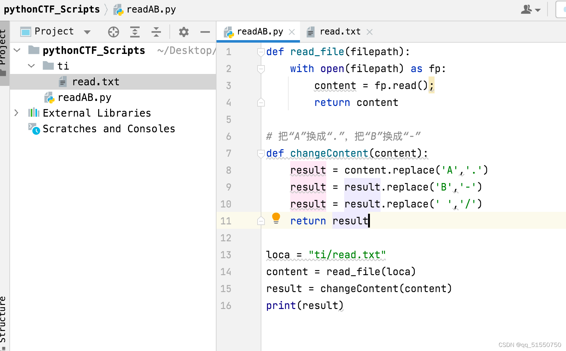Image resolution: width=566 pixels, height=351 pixels.
Task: Click fold end marker on line 4
Action: 261,102
